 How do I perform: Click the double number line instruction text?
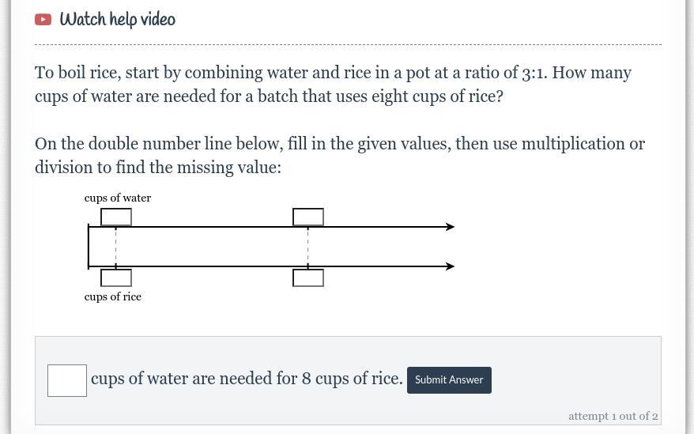pos(339,156)
